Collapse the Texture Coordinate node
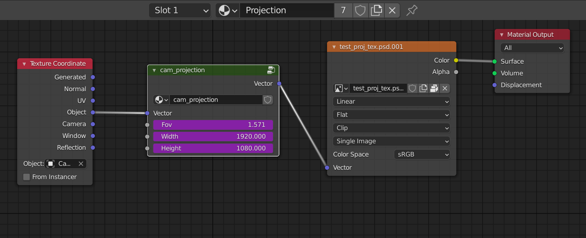Image resolution: width=586 pixels, height=238 pixels. (24, 64)
